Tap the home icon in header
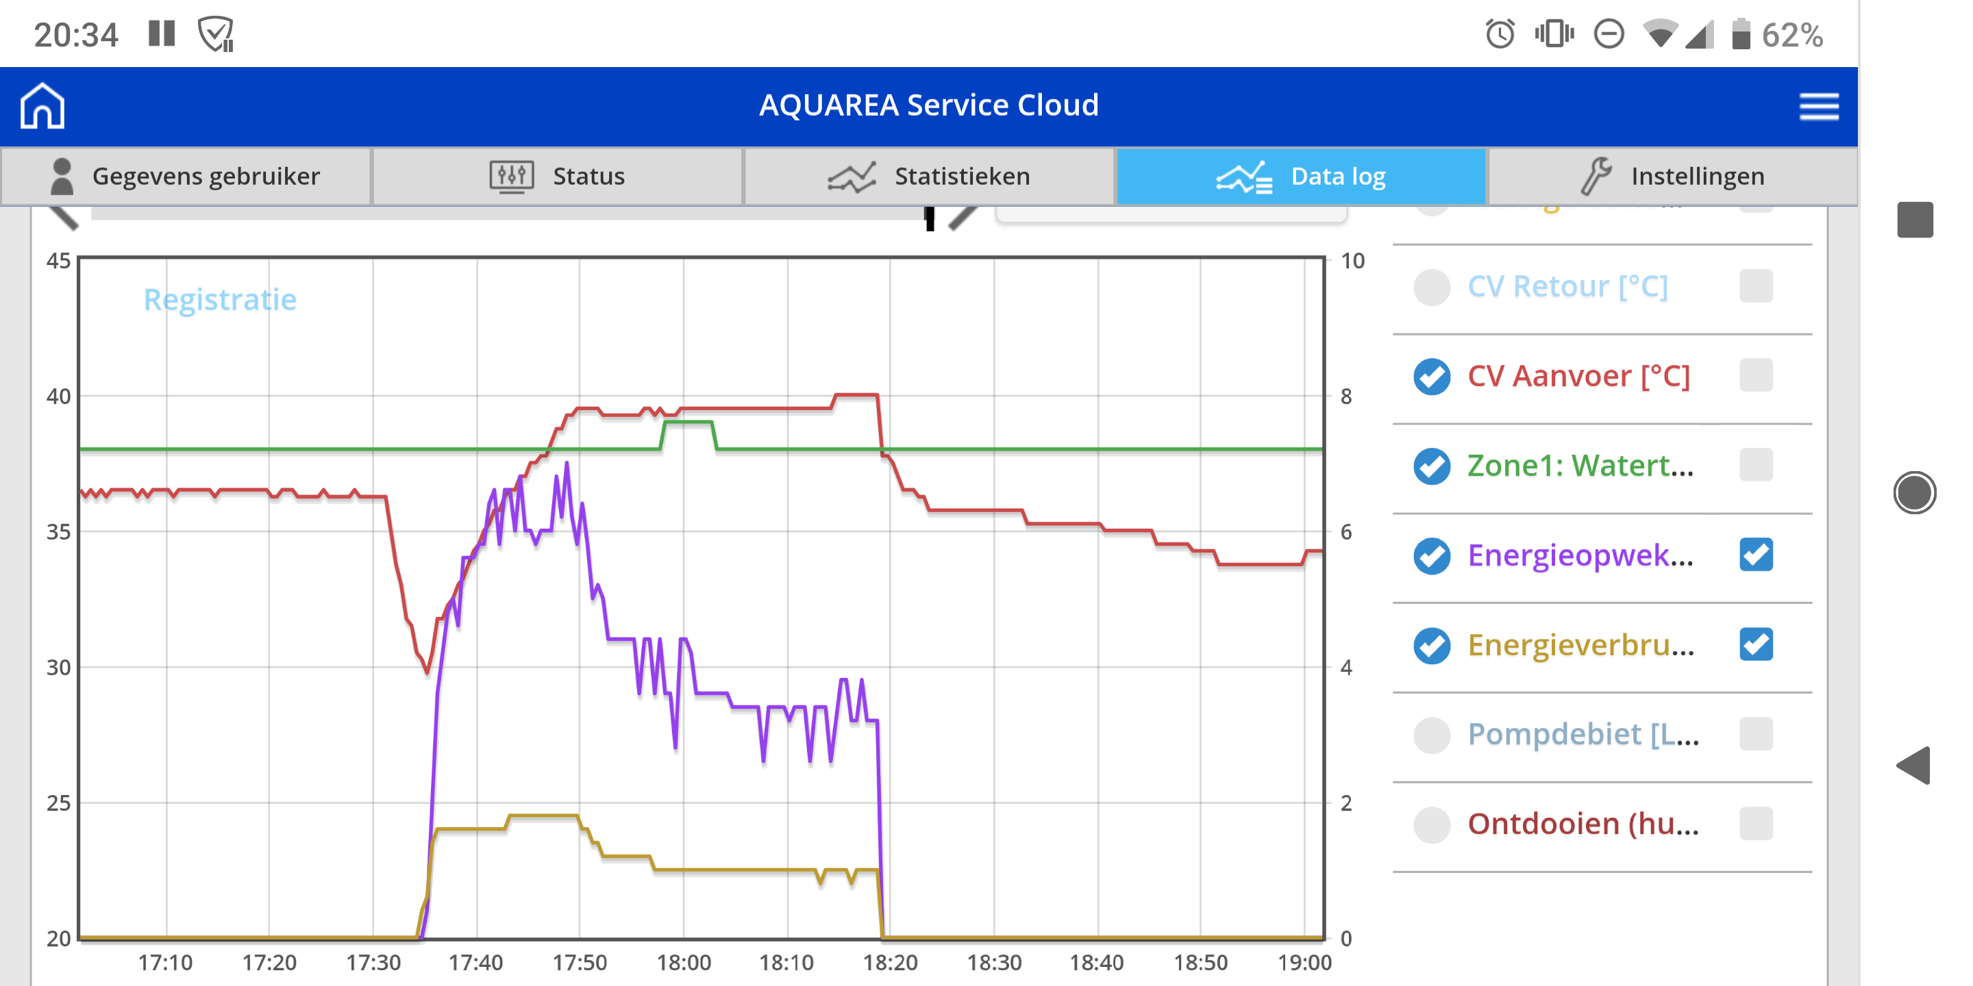Screen dimensions: 1973x986 point(42,105)
